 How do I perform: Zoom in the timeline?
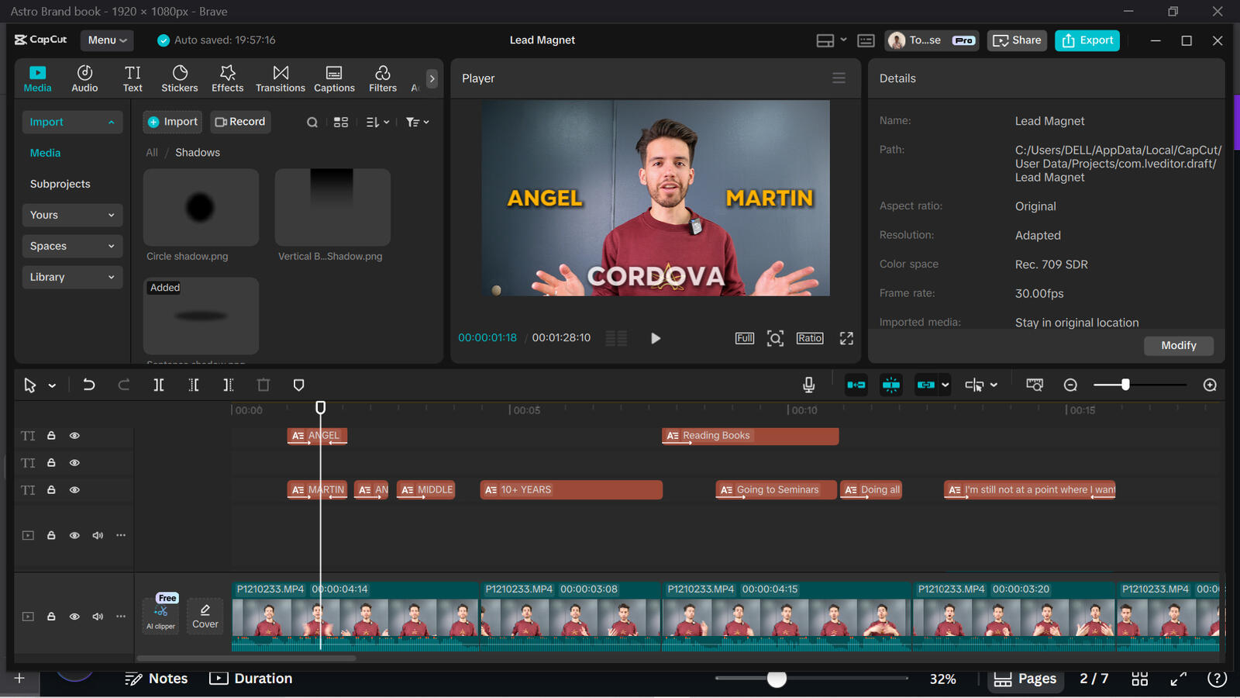1210,385
